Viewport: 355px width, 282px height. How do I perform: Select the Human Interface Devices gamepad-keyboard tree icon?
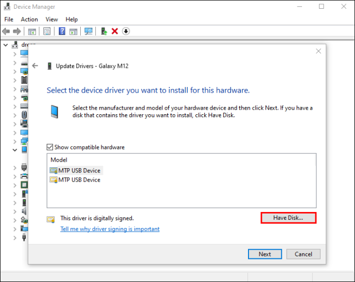click(24, 89)
